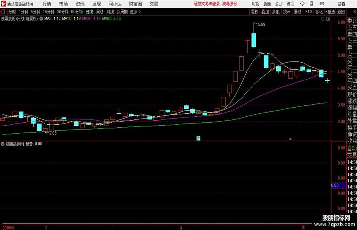The image size is (357, 230).
Task: Click the 画线 drawing button
Action: 297,12
